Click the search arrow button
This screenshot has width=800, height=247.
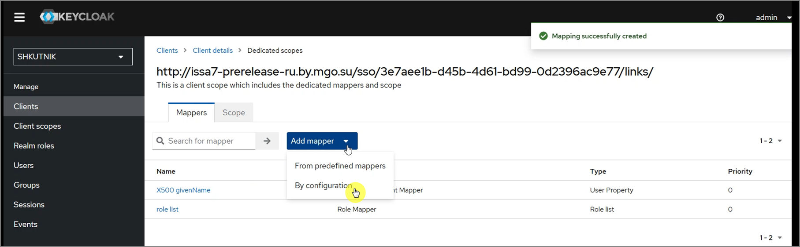click(x=267, y=141)
